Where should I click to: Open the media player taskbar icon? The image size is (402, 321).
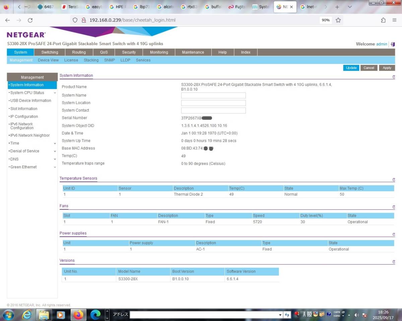click(x=61, y=315)
